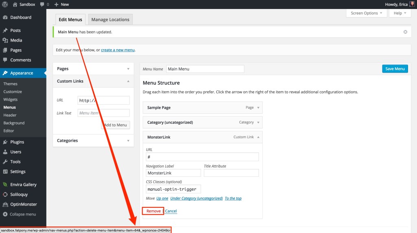Dismiss the 'Main Menu has been updated' notice
Screen dimensions: 417x233
tap(405, 32)
